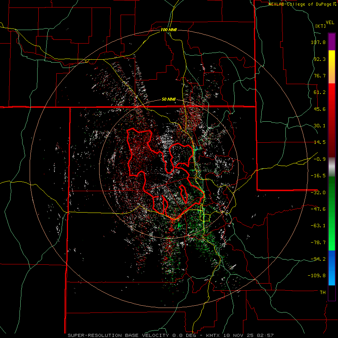This screenshot has width=338, height=338.
Task: Click the 107.8 value on velocity scale
Action: pyautogui.click(x=318, y=42)
